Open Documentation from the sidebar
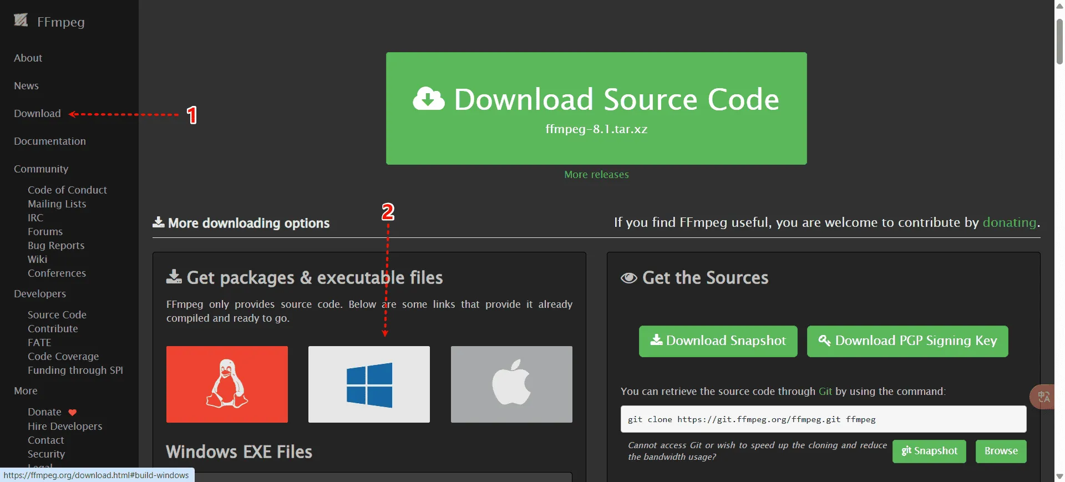This screenshot has width=1065, height=482. pyautogui.click(x=50, y=141)
